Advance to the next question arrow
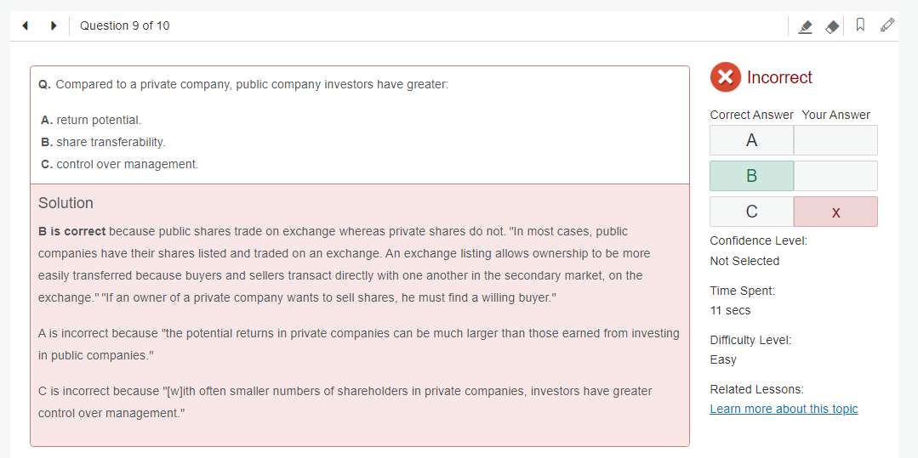Viewport: 918px width, 458px height. click(x=54, y=25)
